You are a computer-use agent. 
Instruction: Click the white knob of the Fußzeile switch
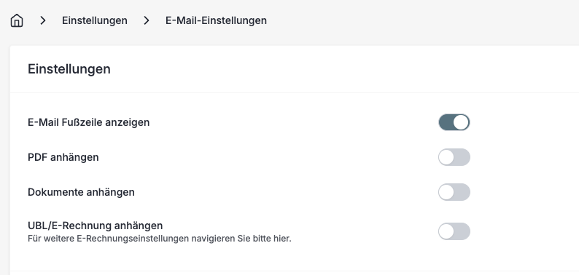tap(461, 122)
